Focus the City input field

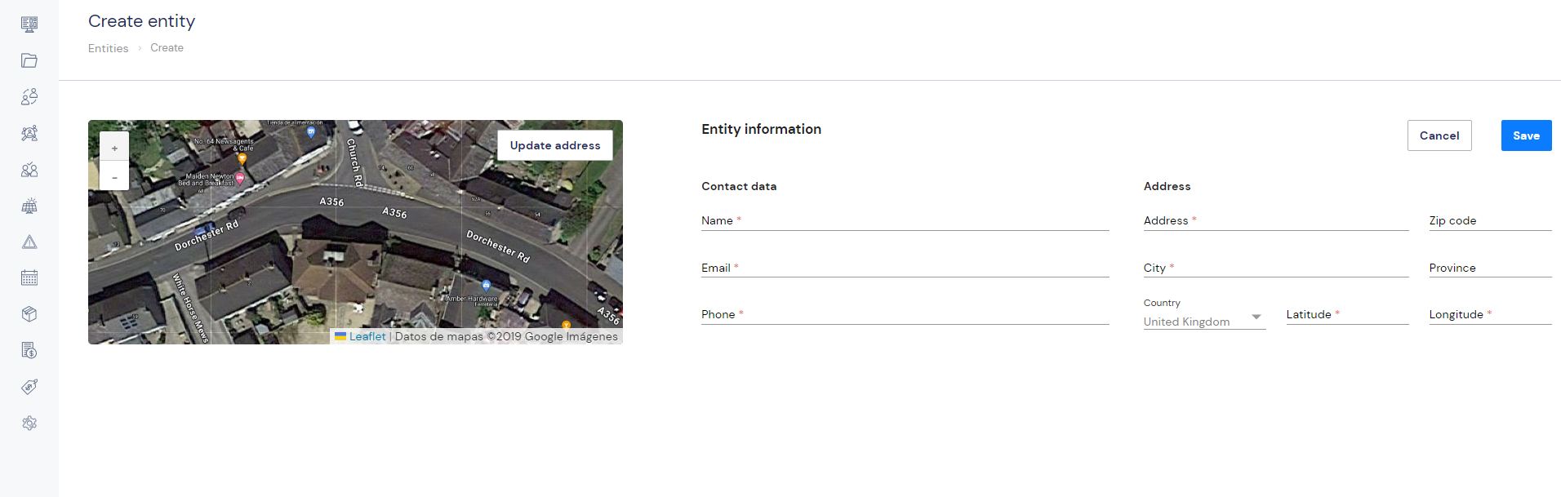(1276, 268)
